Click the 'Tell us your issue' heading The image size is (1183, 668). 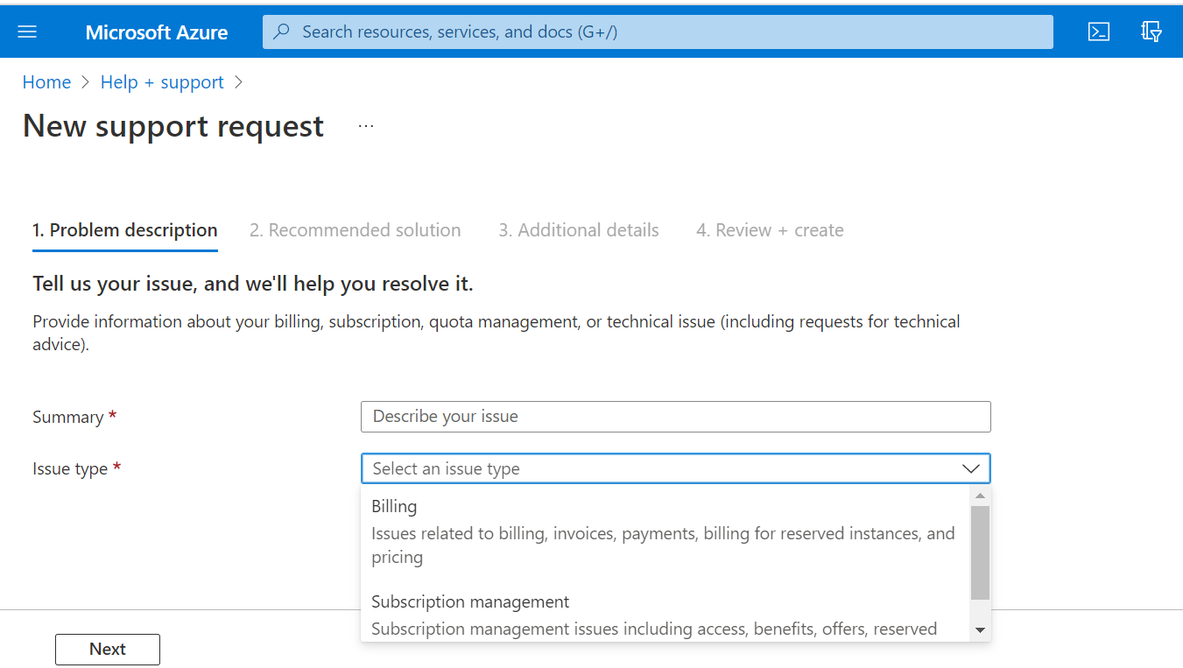(x=253, y=284)
